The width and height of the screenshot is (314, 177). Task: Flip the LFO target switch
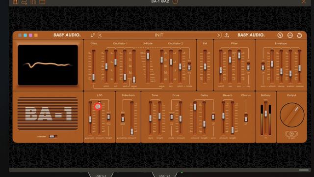click(108, 117)
